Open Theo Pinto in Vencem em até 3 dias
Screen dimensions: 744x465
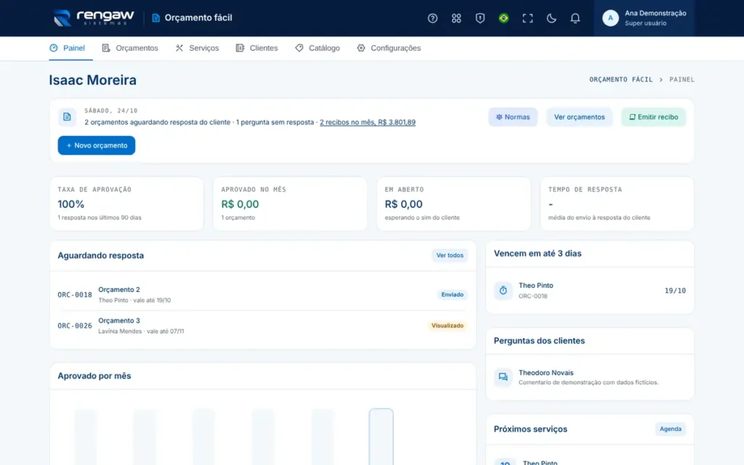coord(590,291)
